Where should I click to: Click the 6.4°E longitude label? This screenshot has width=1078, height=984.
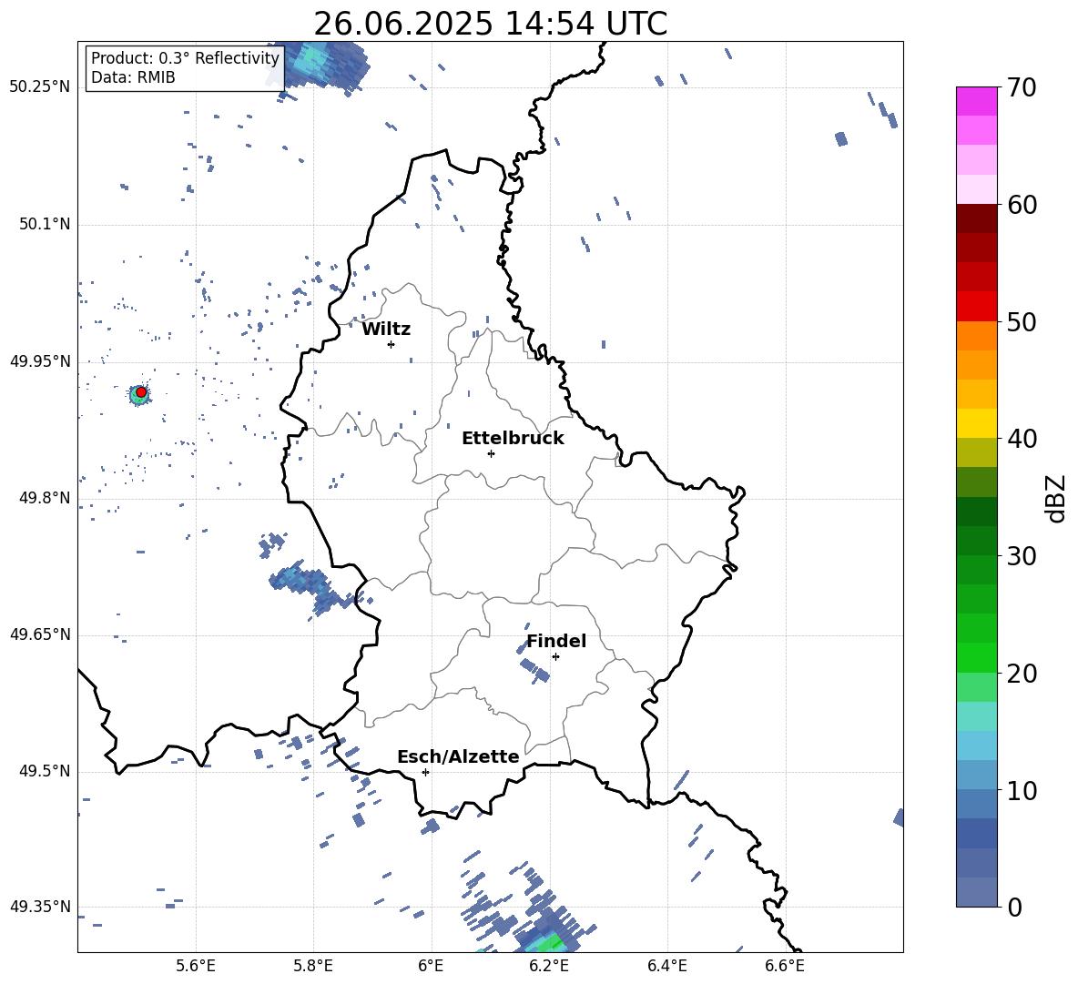coord(666,966)
